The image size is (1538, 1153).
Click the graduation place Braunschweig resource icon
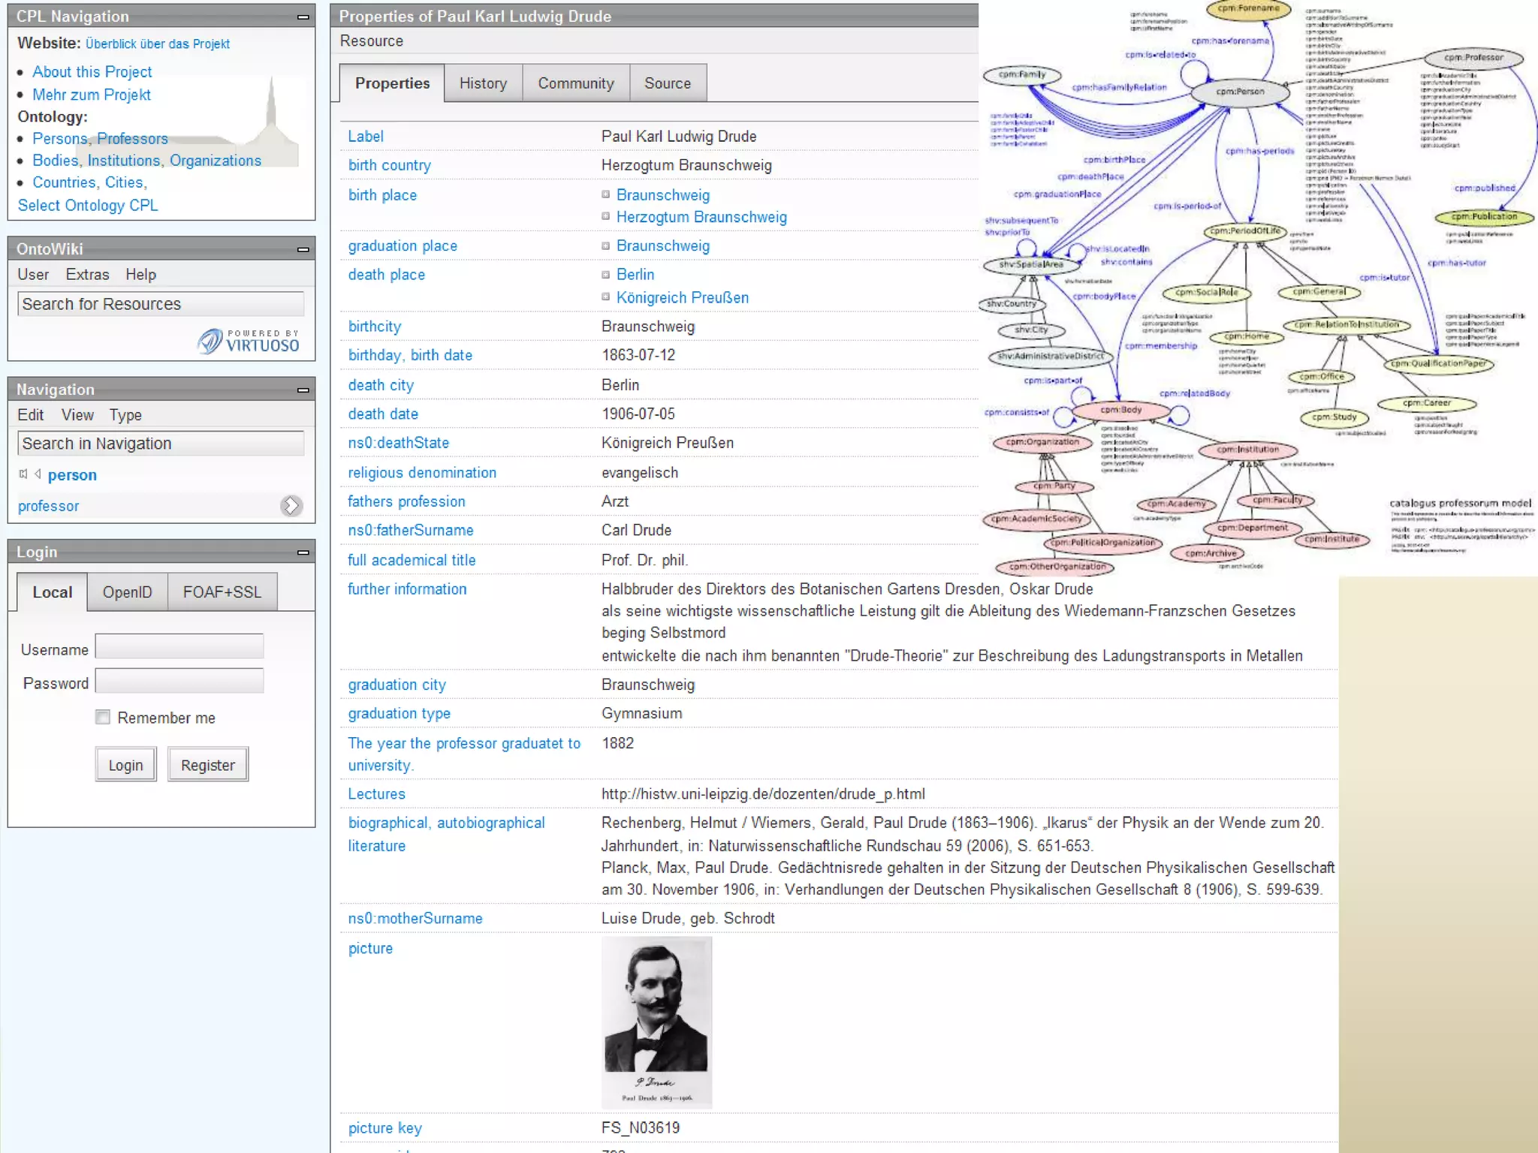(605, 245)
